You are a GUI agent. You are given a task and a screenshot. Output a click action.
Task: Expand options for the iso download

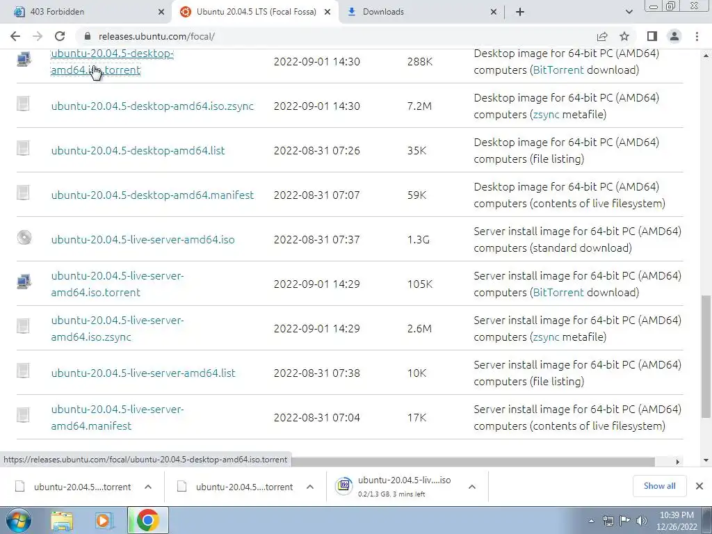coord(472,487)
